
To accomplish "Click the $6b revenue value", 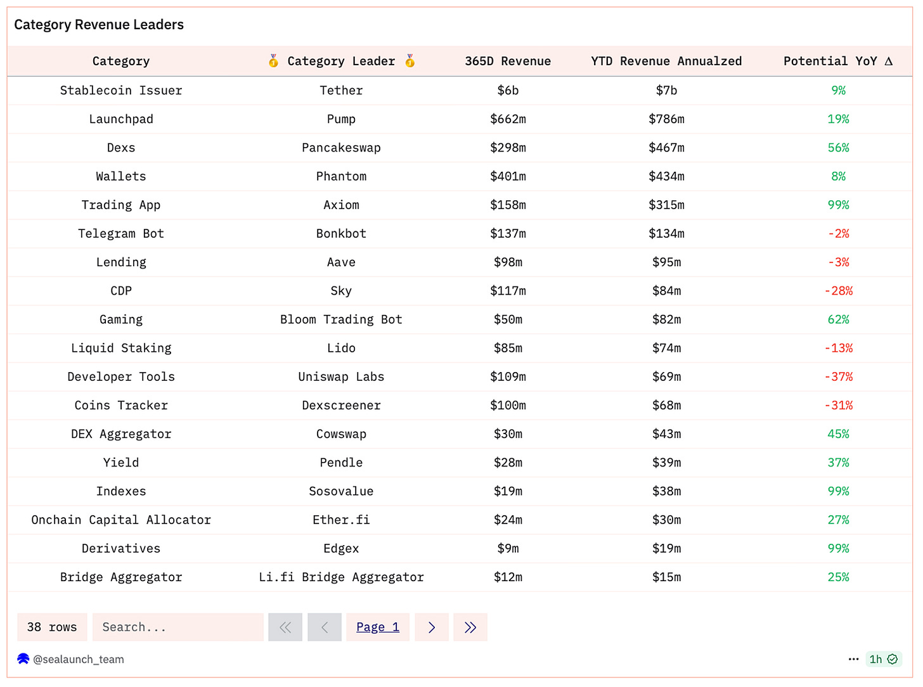I will click(508, 91).
